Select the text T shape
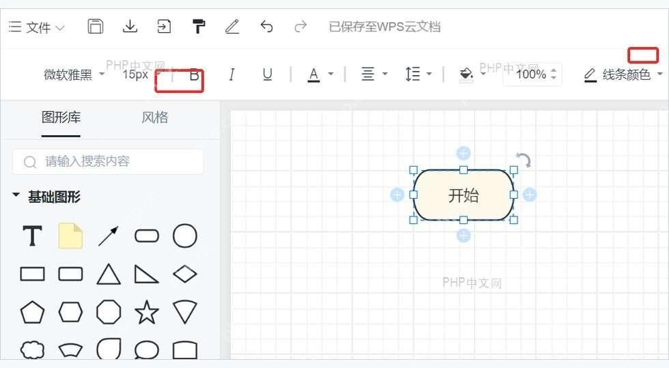Image resolution: width=669 pixels, height=368 pixels. point(33,236)
